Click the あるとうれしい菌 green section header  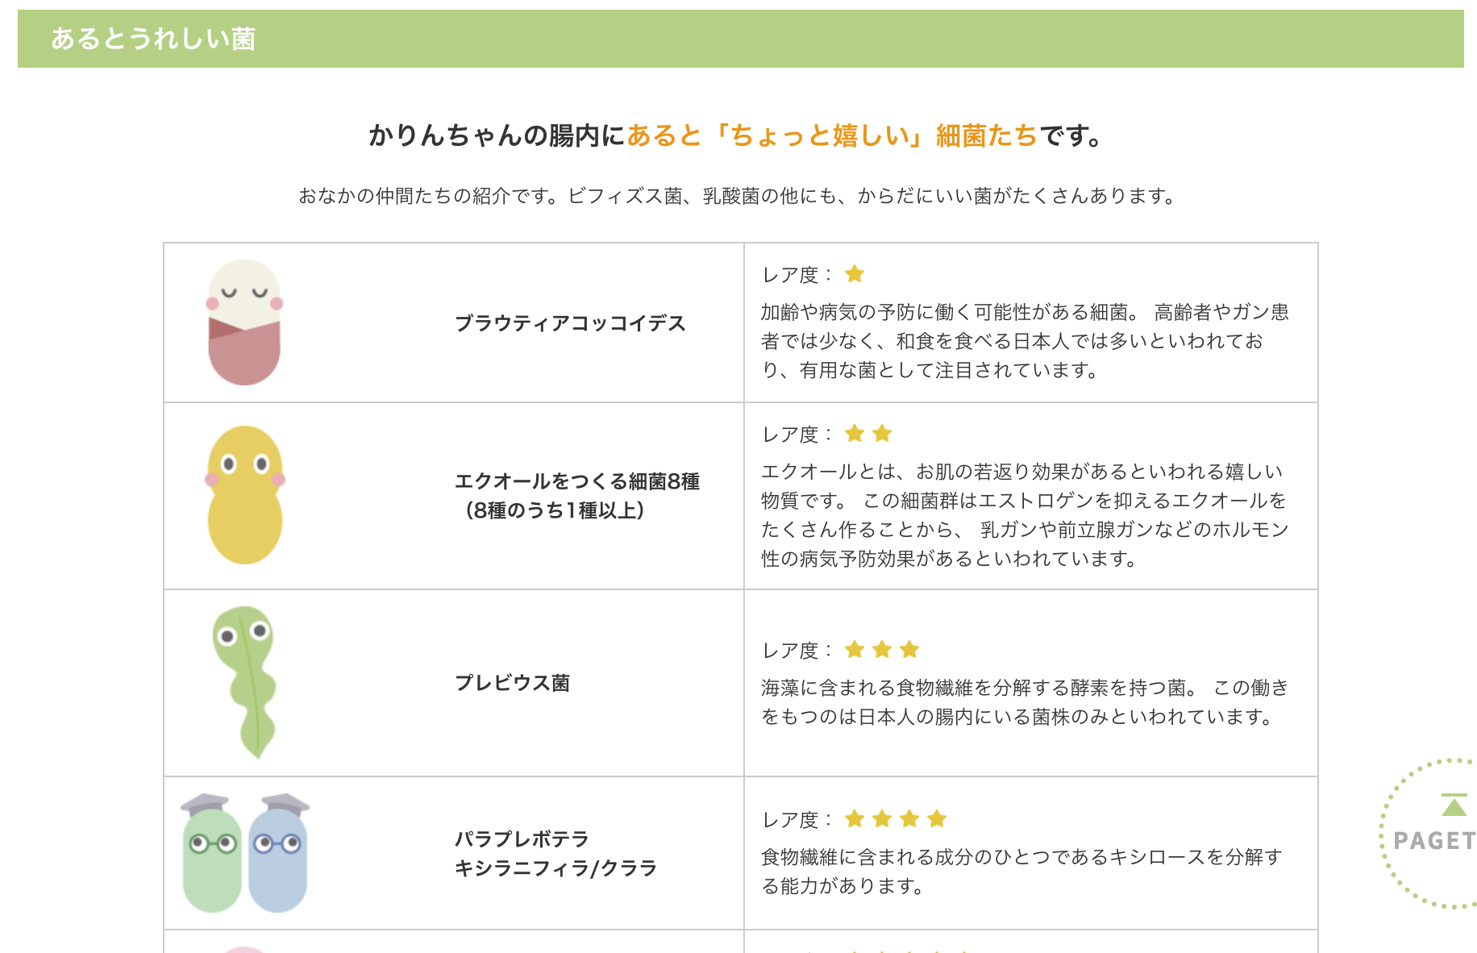click(153, 39)
